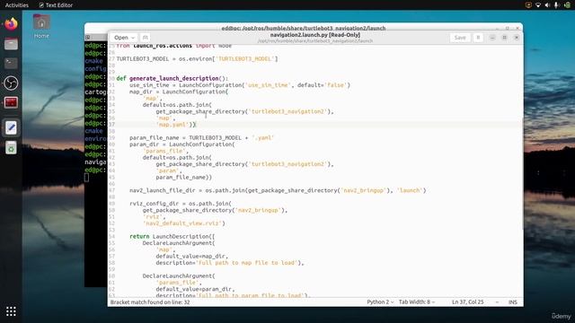The image size is (575, 323).
Task: Open OBS Studio from the dock
Action: tap(11, 83)
